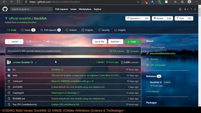Focus the Search or jump to field
Screen dimensions: 201x113
(x=31, y=9)
